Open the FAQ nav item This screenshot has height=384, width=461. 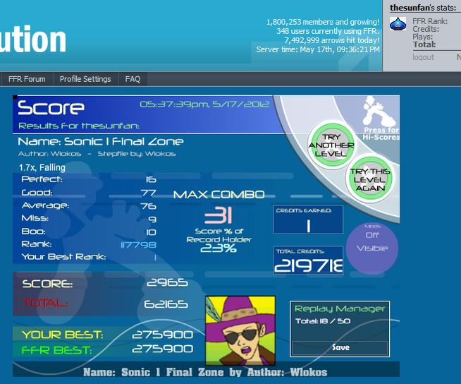pyautogui.click(x=133, y=79)
